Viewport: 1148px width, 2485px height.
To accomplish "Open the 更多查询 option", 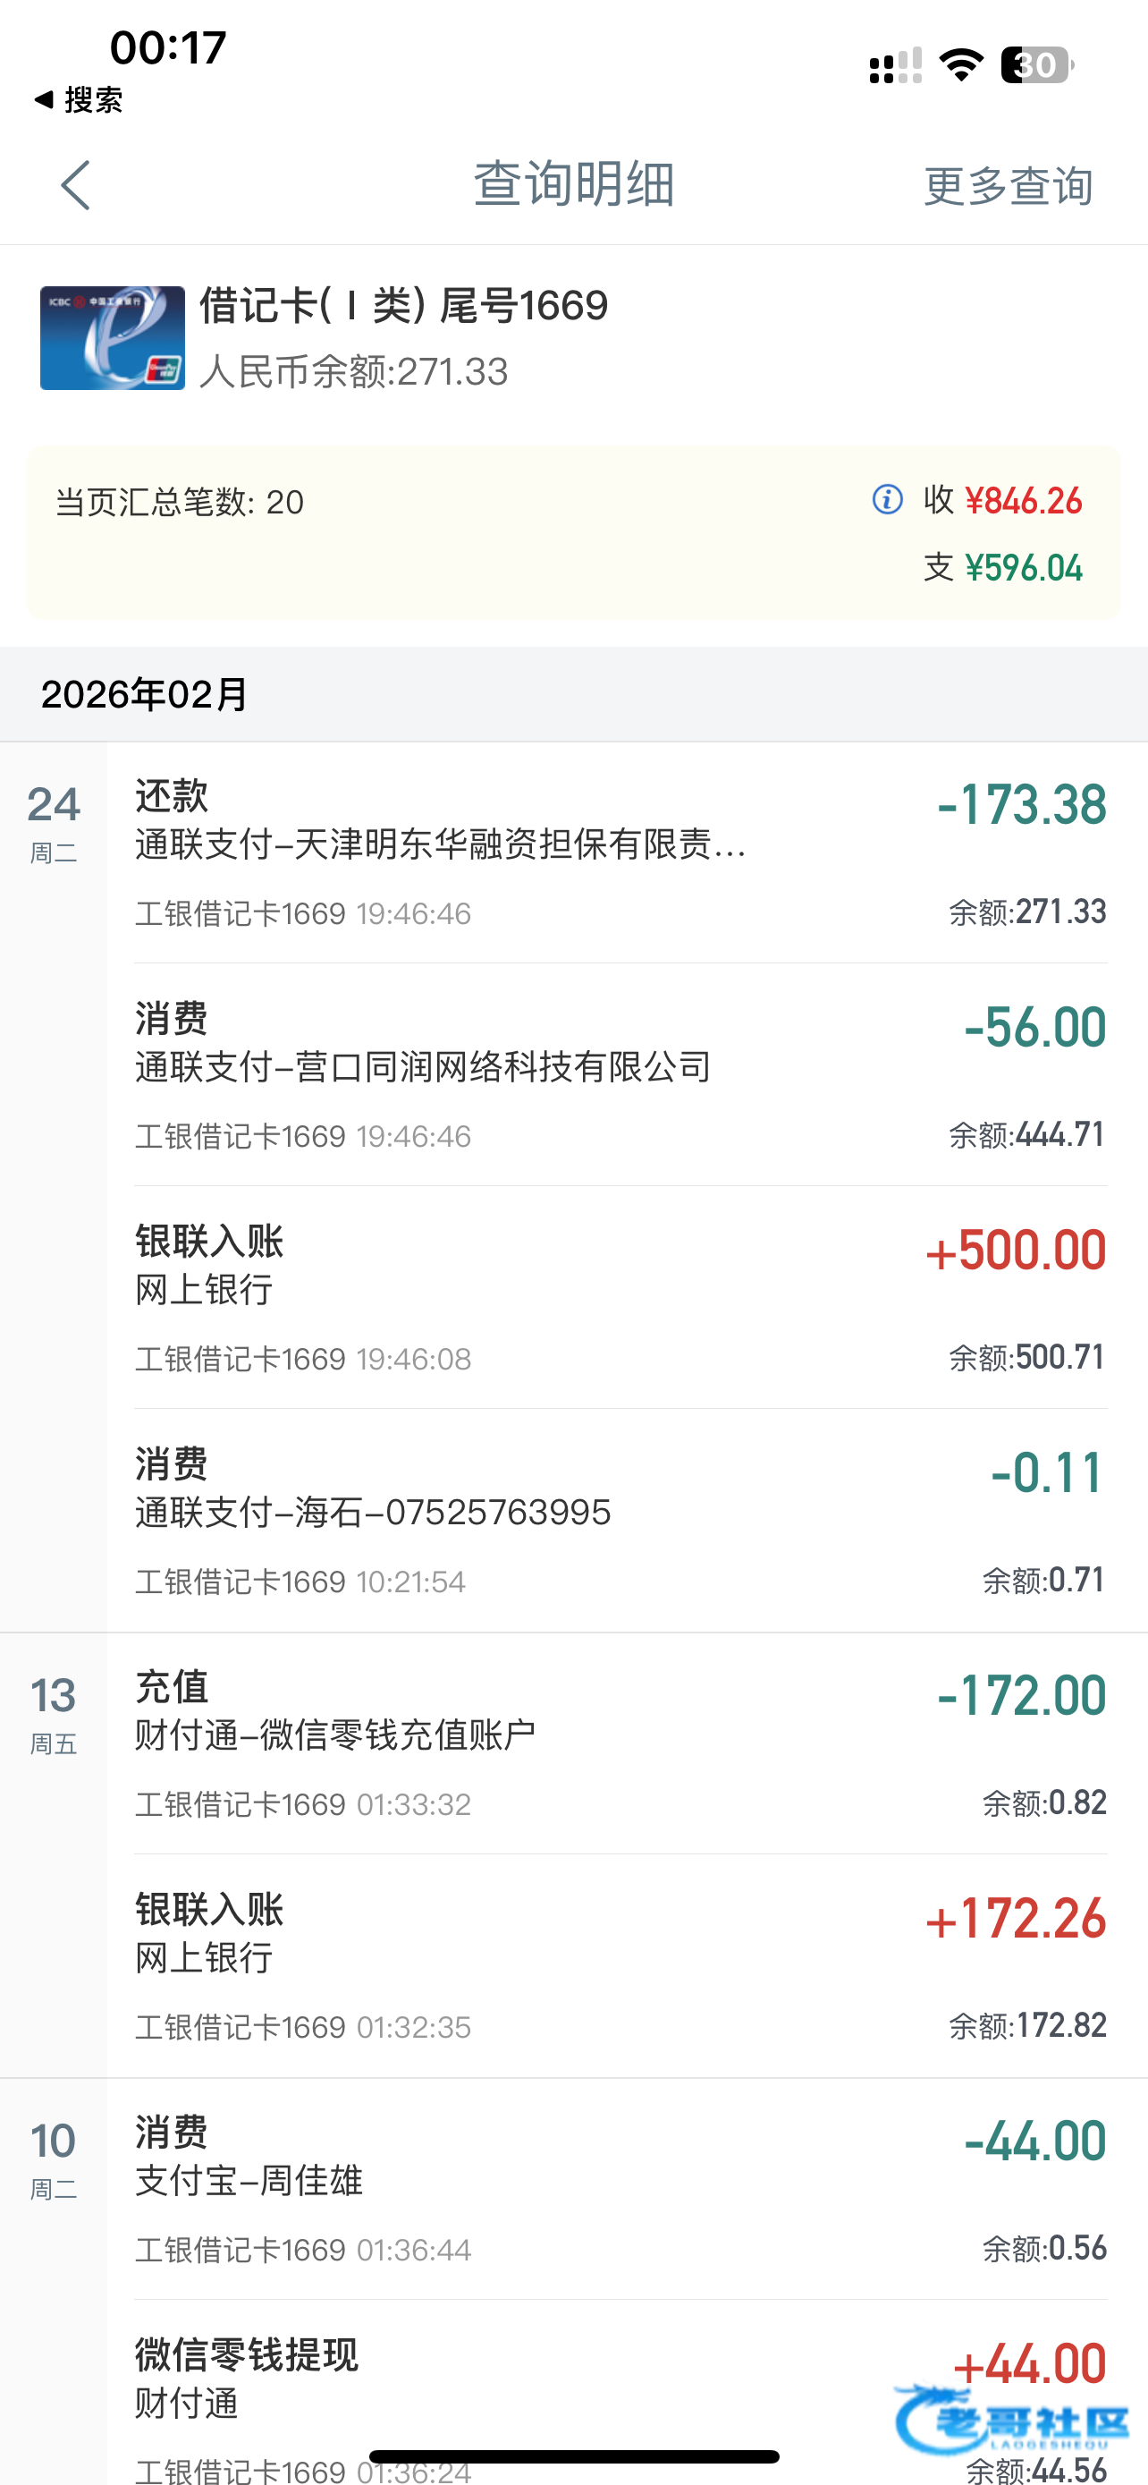I will [x=1008, y=185].
